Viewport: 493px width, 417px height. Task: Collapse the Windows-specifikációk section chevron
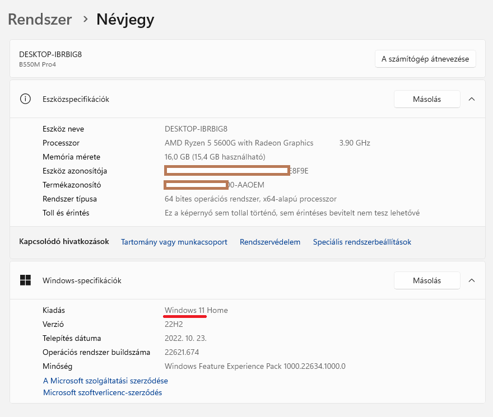472,280
